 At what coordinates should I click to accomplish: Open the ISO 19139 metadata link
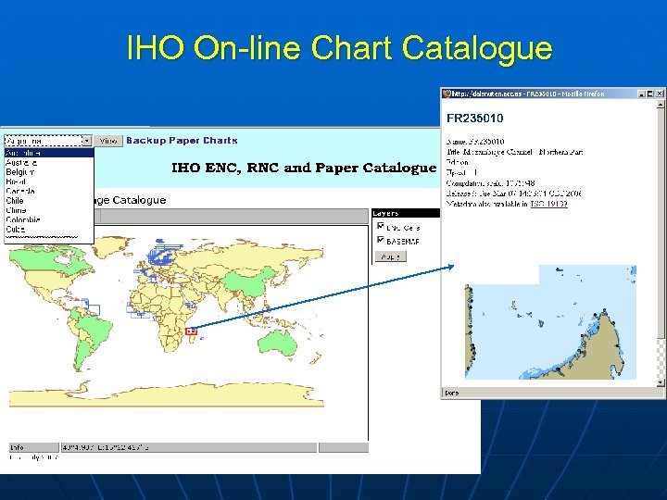[x=548, y=204]
